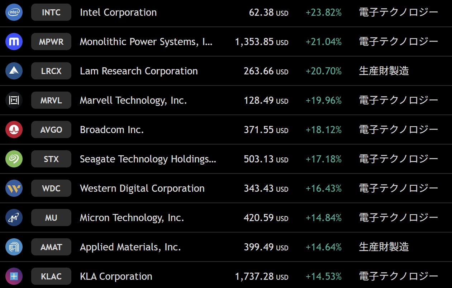Open the Marvell Technology, Inc. link
Image resolution: width=452 pixels, height=288 pixels.
133,101
